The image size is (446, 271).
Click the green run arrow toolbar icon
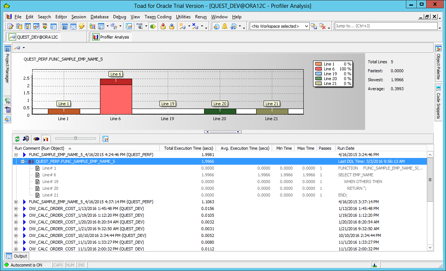153,27
